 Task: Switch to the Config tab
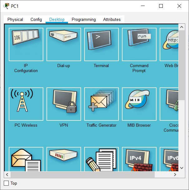(36, 19)
